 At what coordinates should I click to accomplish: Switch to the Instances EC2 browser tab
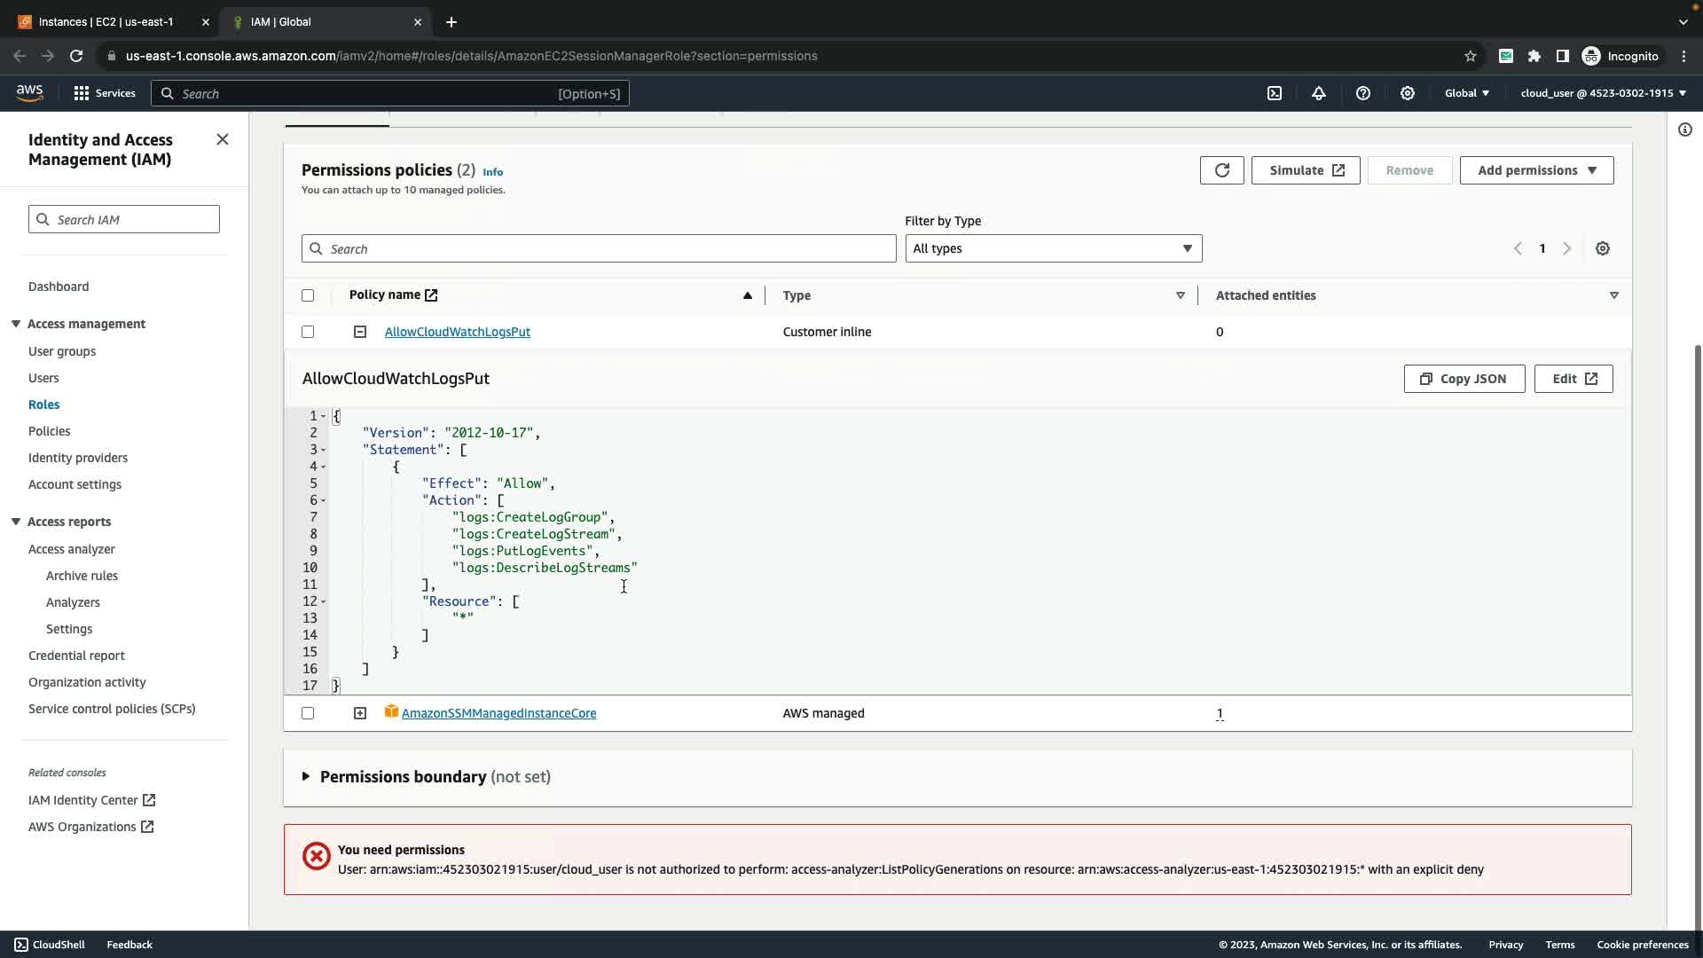point(106,21)
